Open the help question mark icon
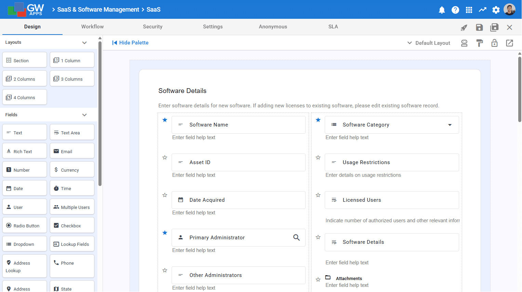The height and width of the screenshot is (292, 522). coord(455,10)
